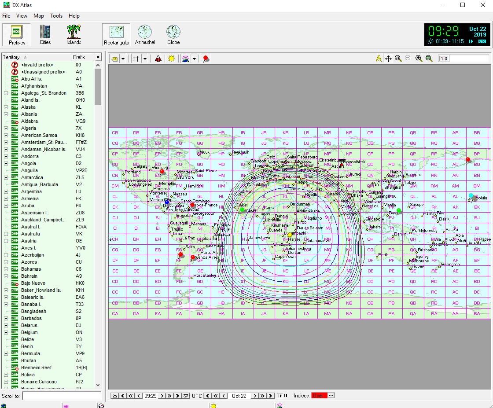This screenshot has width=493, height=408.
Task: Toggle the Rectangular projection button
Action: pos(117,34)
